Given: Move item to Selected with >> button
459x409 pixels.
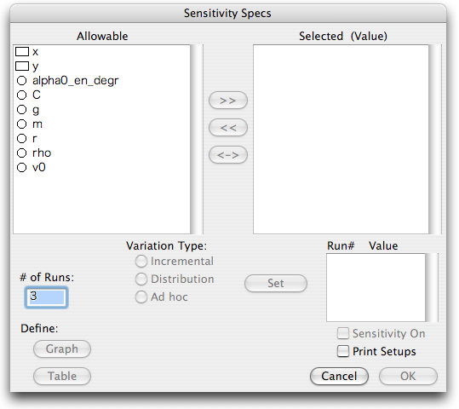Looking at the screenshot, I should click(228, 101).
